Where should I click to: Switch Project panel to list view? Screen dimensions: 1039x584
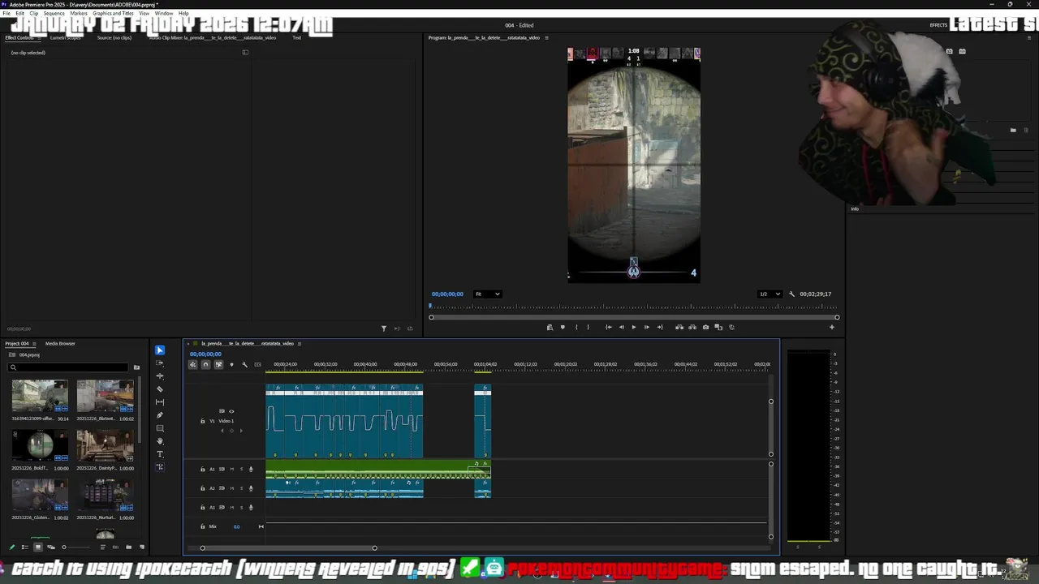click(x=24, y=547)
